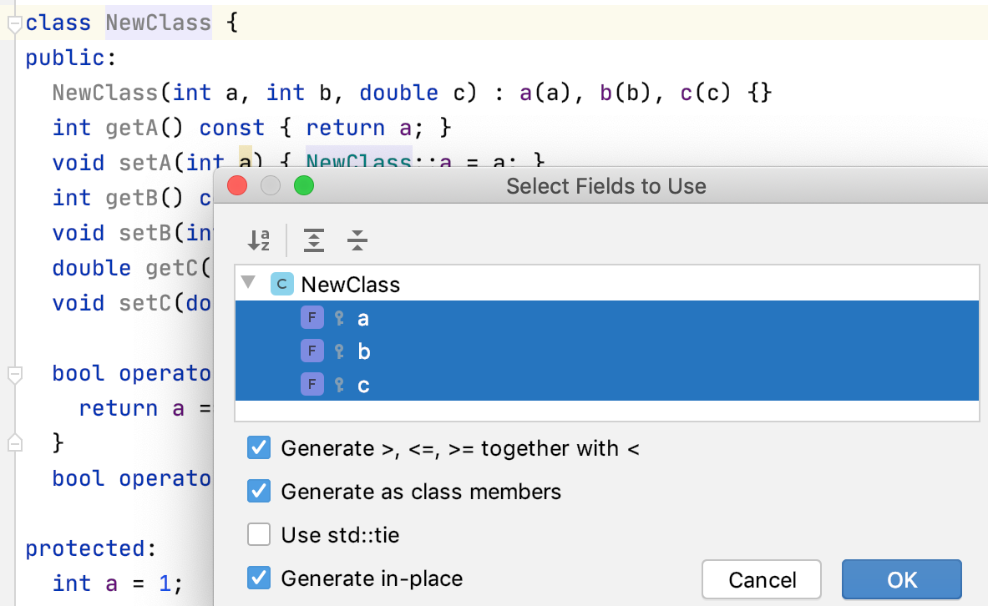The width and height of the screenshot is (988, 606).
Task: Disable 'Generate as class members'
Action: coord(259,491)
